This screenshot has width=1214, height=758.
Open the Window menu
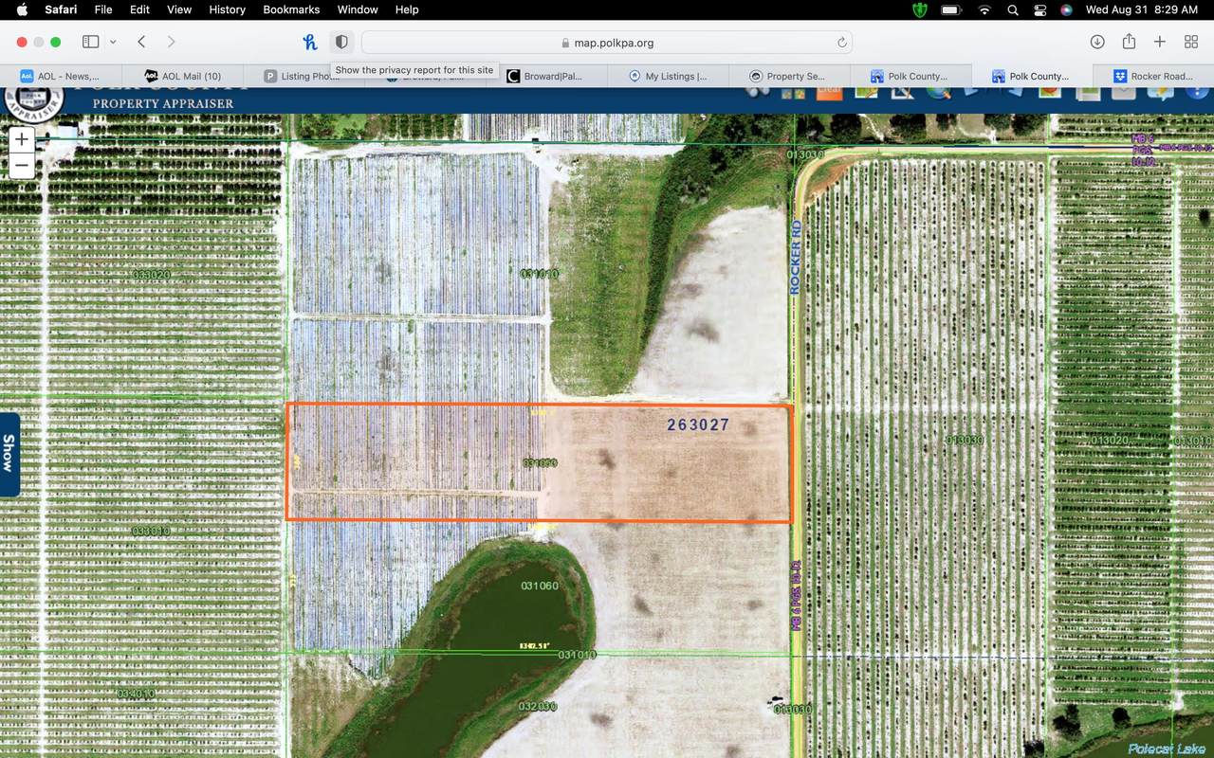(x=358, y=9)
